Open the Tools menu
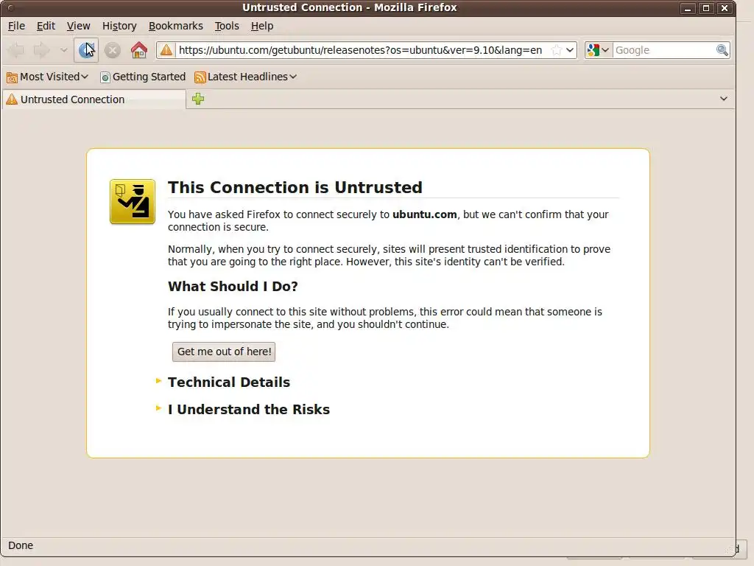 pyautogui.click(x=227, y=26)
